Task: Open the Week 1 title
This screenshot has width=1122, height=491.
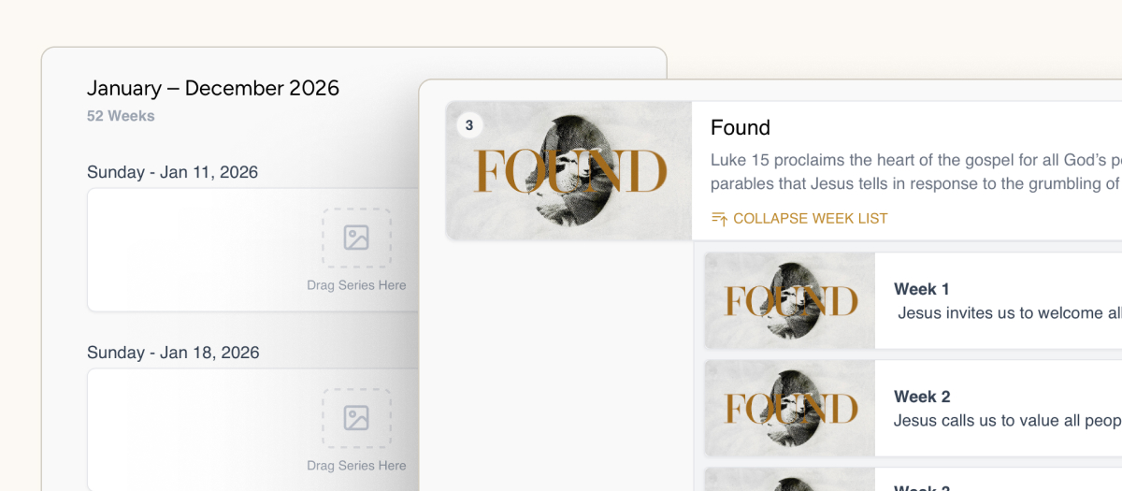Action: 921,289
